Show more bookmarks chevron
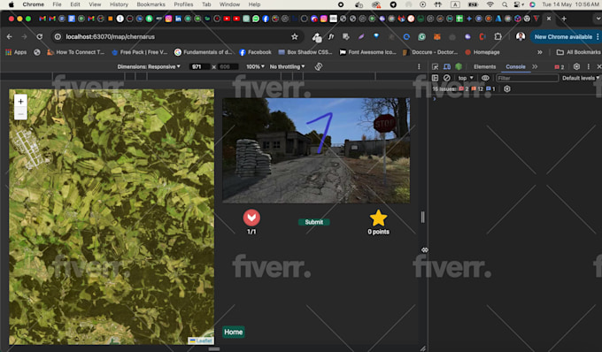 (x=540, y=52)
